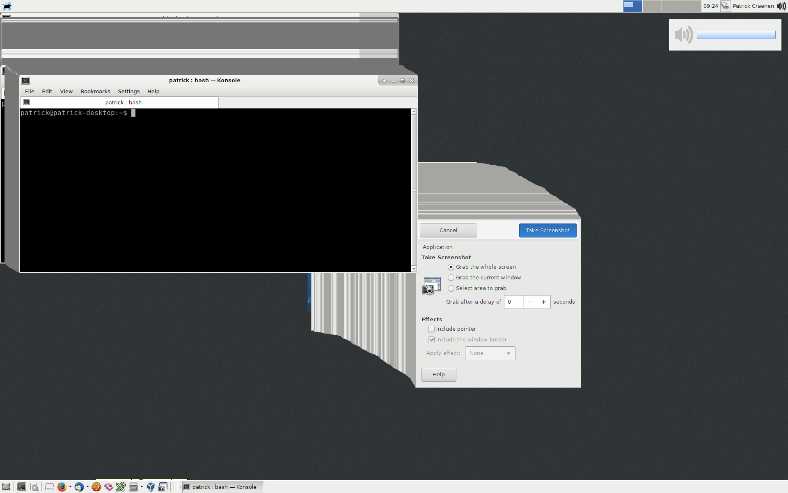Expand the arrow next to file cabinet launcher
This screenshot has width=788, height=493.
click(x=142, y=487)
